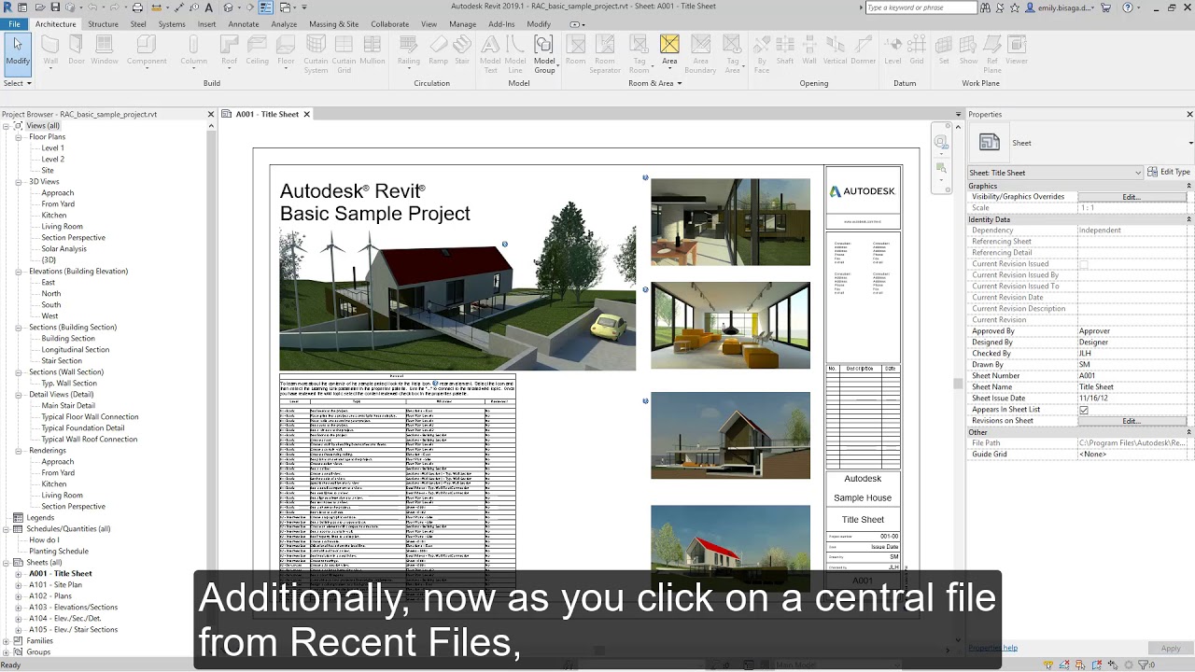Open the Edit Type dialog

click(1170, 172)
